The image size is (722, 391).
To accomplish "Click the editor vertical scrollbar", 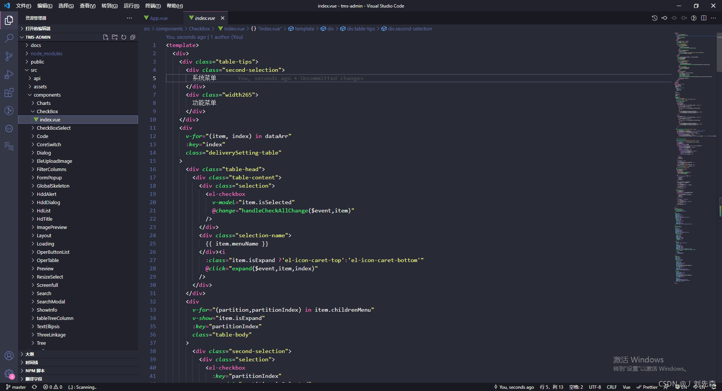I will coord(719,52).
